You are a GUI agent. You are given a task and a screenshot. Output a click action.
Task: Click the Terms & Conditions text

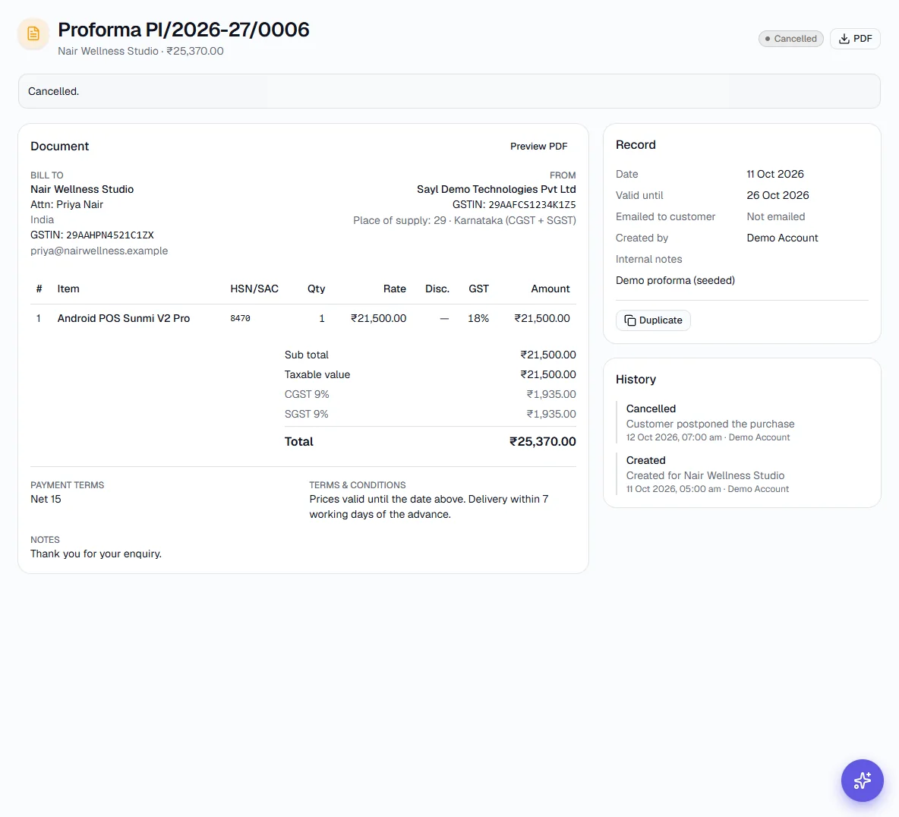click(429, 506)
